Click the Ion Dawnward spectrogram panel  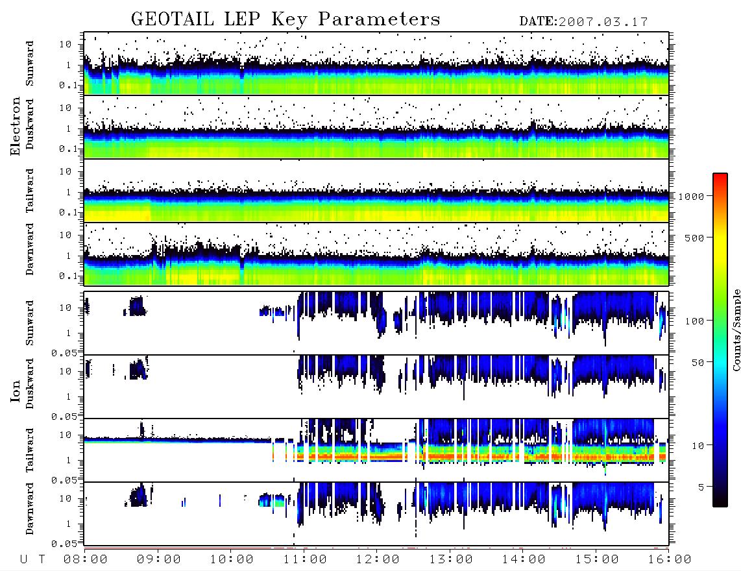point(376,514)
